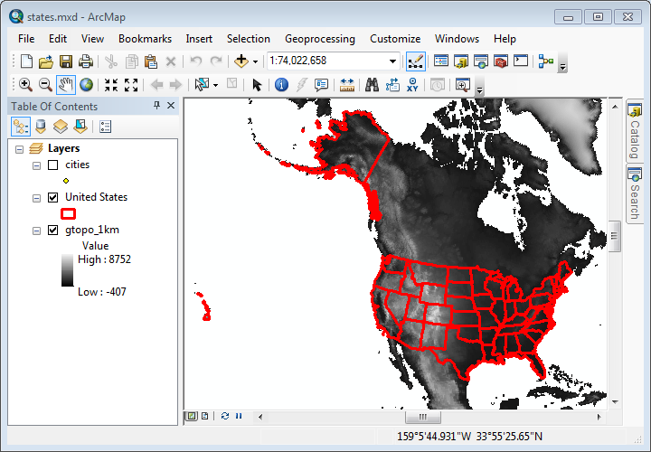Activate the Identify info tool
This screenshot has height=452, width=651.
pyautogui.click(x=281, y=85)
